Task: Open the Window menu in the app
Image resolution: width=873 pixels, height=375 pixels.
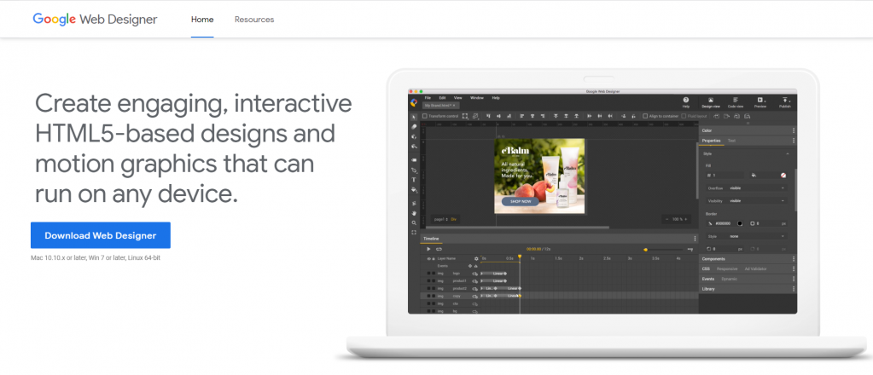Action: click(476, 98)
